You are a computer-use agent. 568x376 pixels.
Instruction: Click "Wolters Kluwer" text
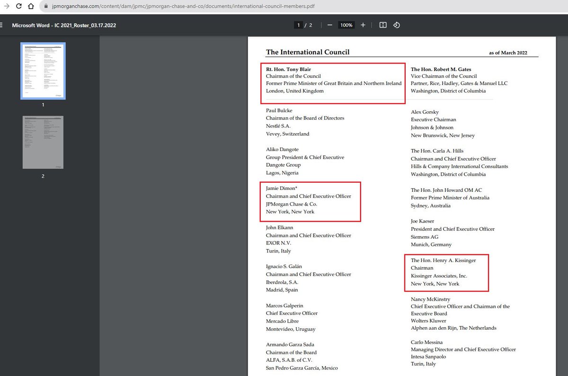429,321
